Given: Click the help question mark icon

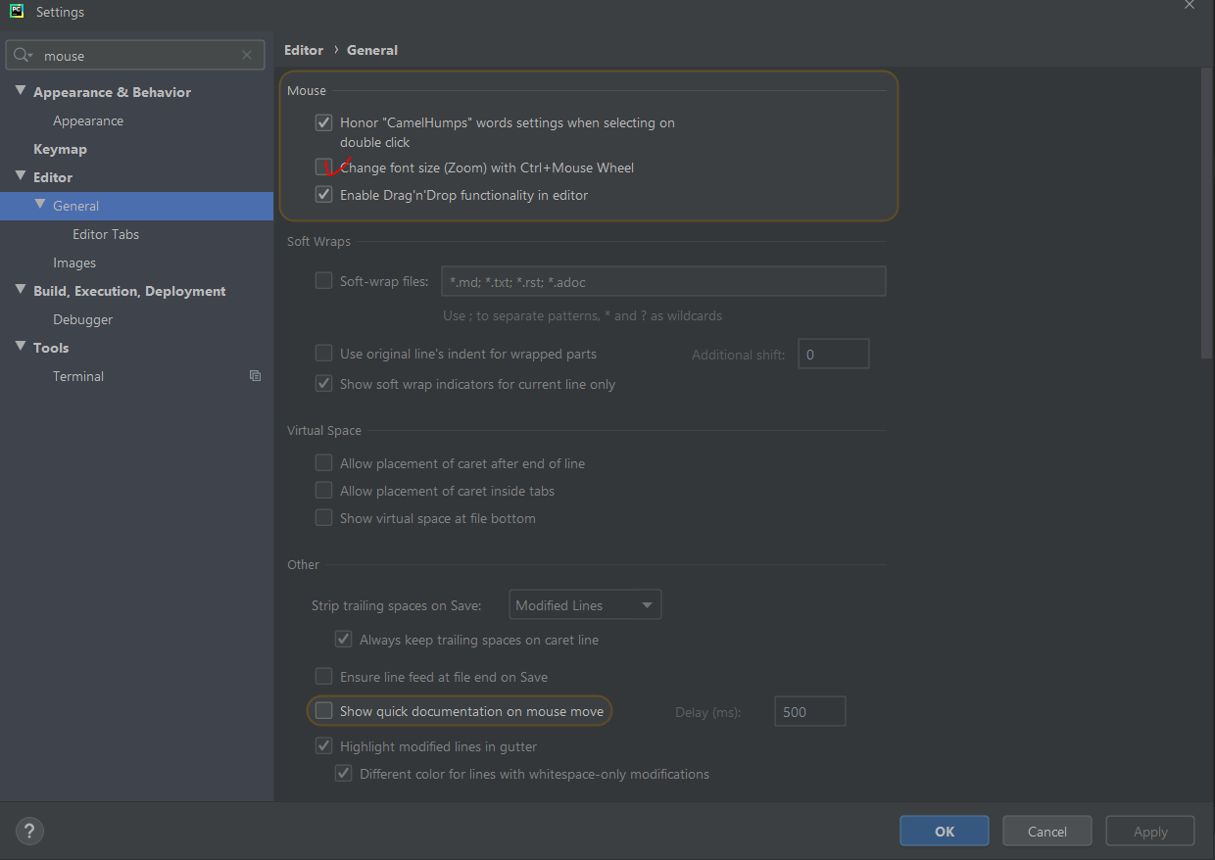Looking at the screenshot, I should tap(30, 832).
